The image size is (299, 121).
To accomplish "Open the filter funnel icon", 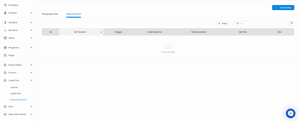I will pyautogui.click(x=292, y=23).
